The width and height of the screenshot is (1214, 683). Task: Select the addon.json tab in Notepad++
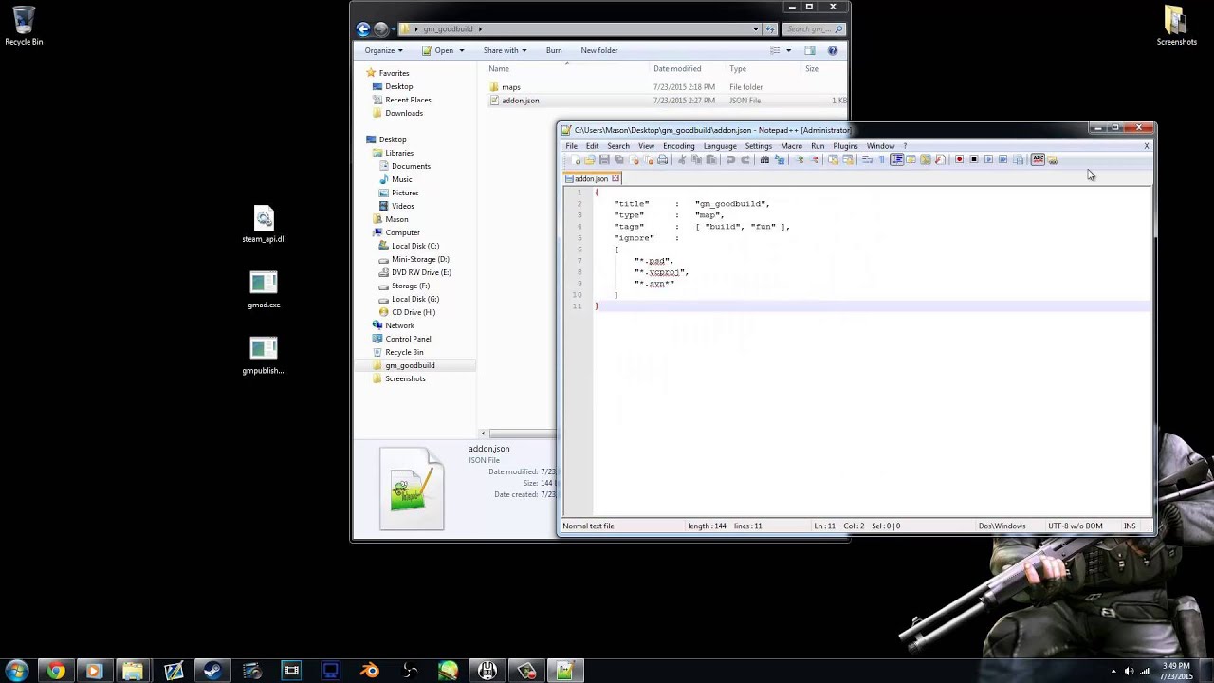coord(590,178)
